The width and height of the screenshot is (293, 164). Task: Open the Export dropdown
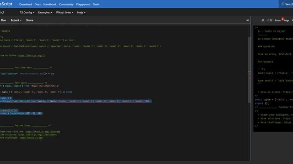pos(16,20)
